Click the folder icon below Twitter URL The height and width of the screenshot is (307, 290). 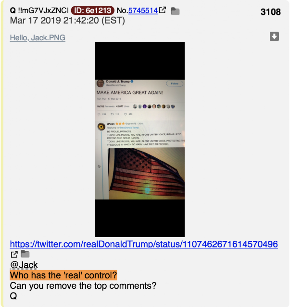(25, 254)
